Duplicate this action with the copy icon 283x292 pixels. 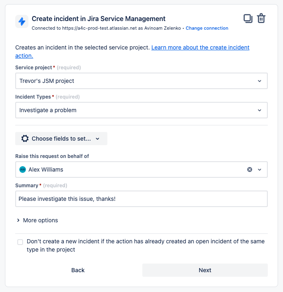coord(248,19)
